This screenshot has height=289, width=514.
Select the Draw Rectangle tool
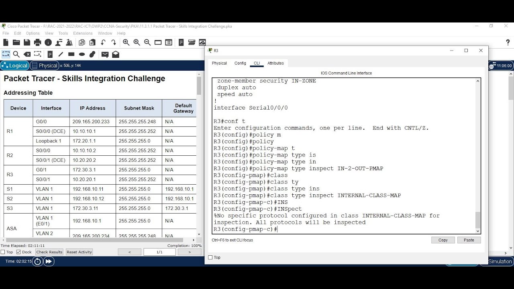tap(71, 54)
